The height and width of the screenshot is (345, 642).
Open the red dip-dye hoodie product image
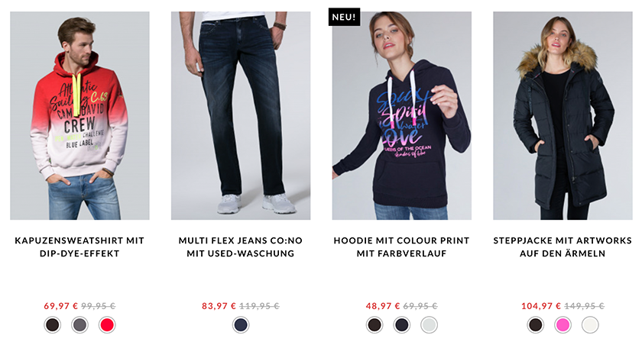tap(79, 116)
